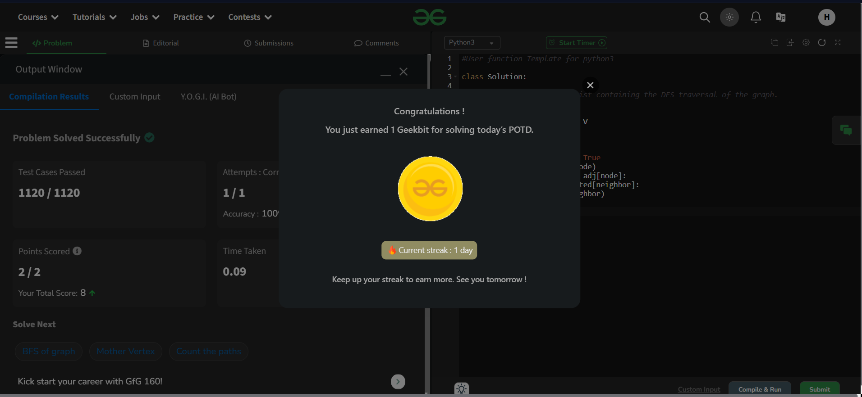Click the Points Scored info icon
This screenshot has height=397, width=862.
(x=77, y=251)
